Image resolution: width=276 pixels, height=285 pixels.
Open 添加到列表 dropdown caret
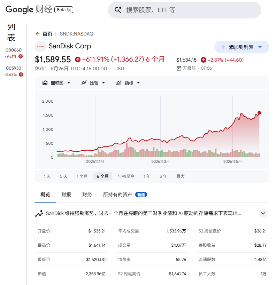pos(260,47)
